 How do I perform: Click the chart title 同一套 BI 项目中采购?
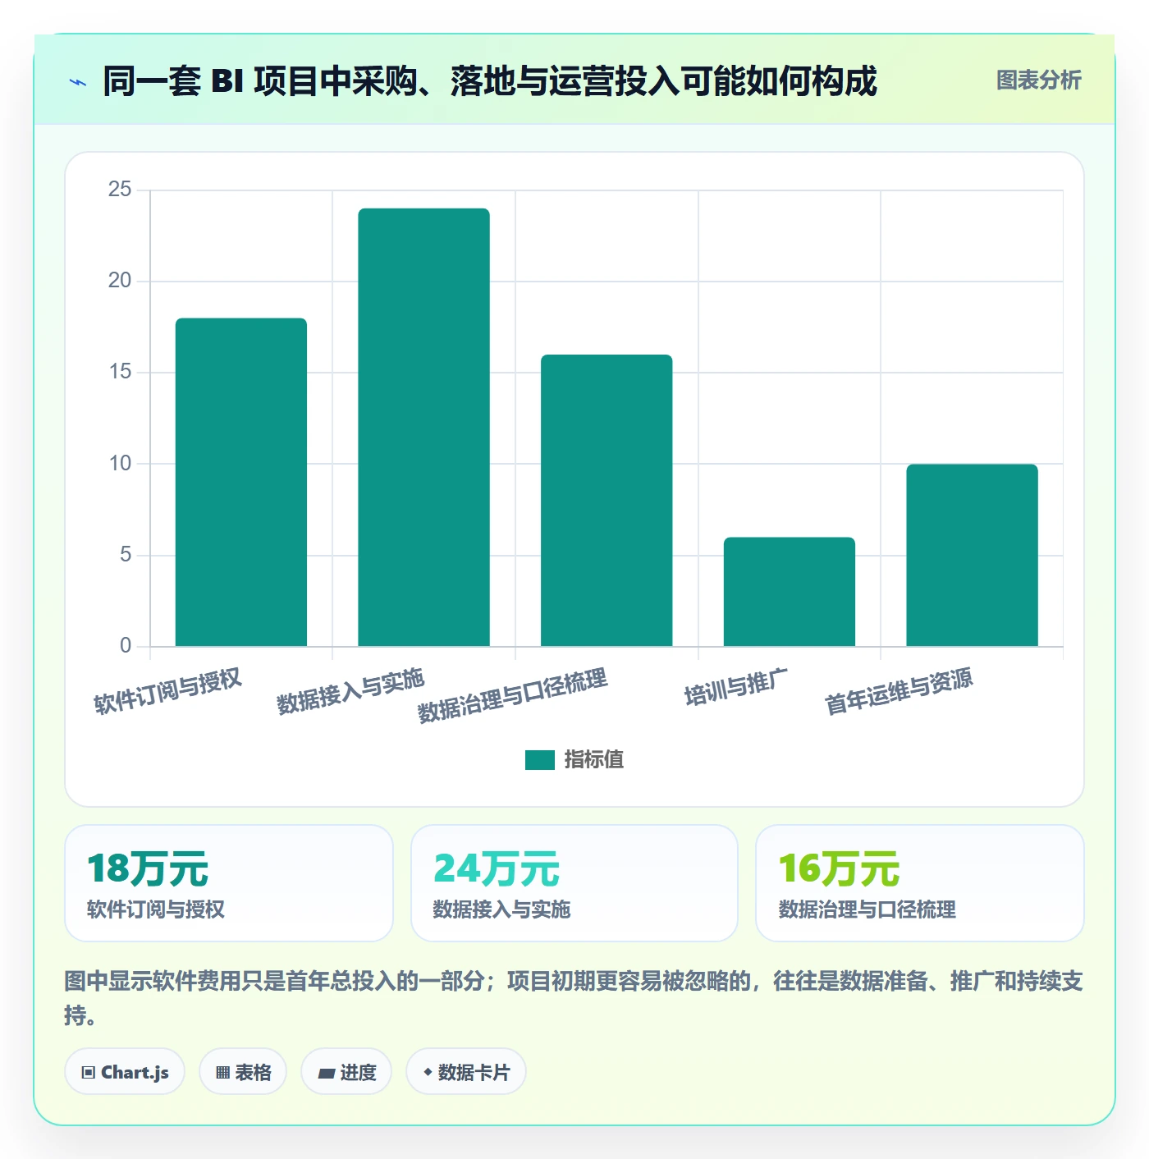coord(489,81)
